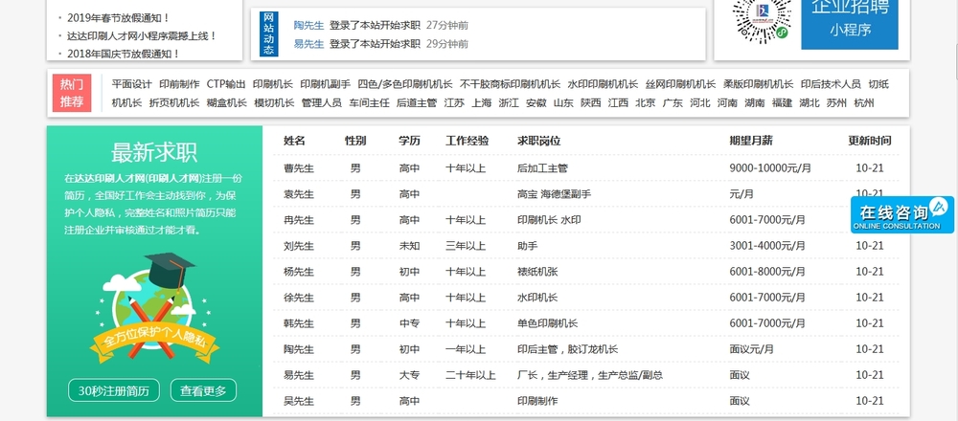
Task: Open 冉先生 resume row
Action: coord(586,220)
